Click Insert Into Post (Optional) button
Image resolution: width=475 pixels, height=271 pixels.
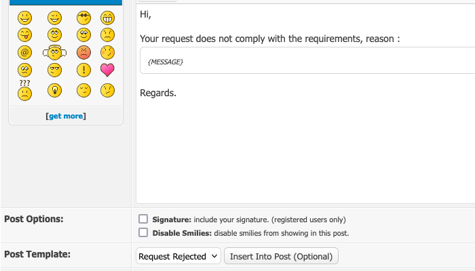(x=281, y=256)
